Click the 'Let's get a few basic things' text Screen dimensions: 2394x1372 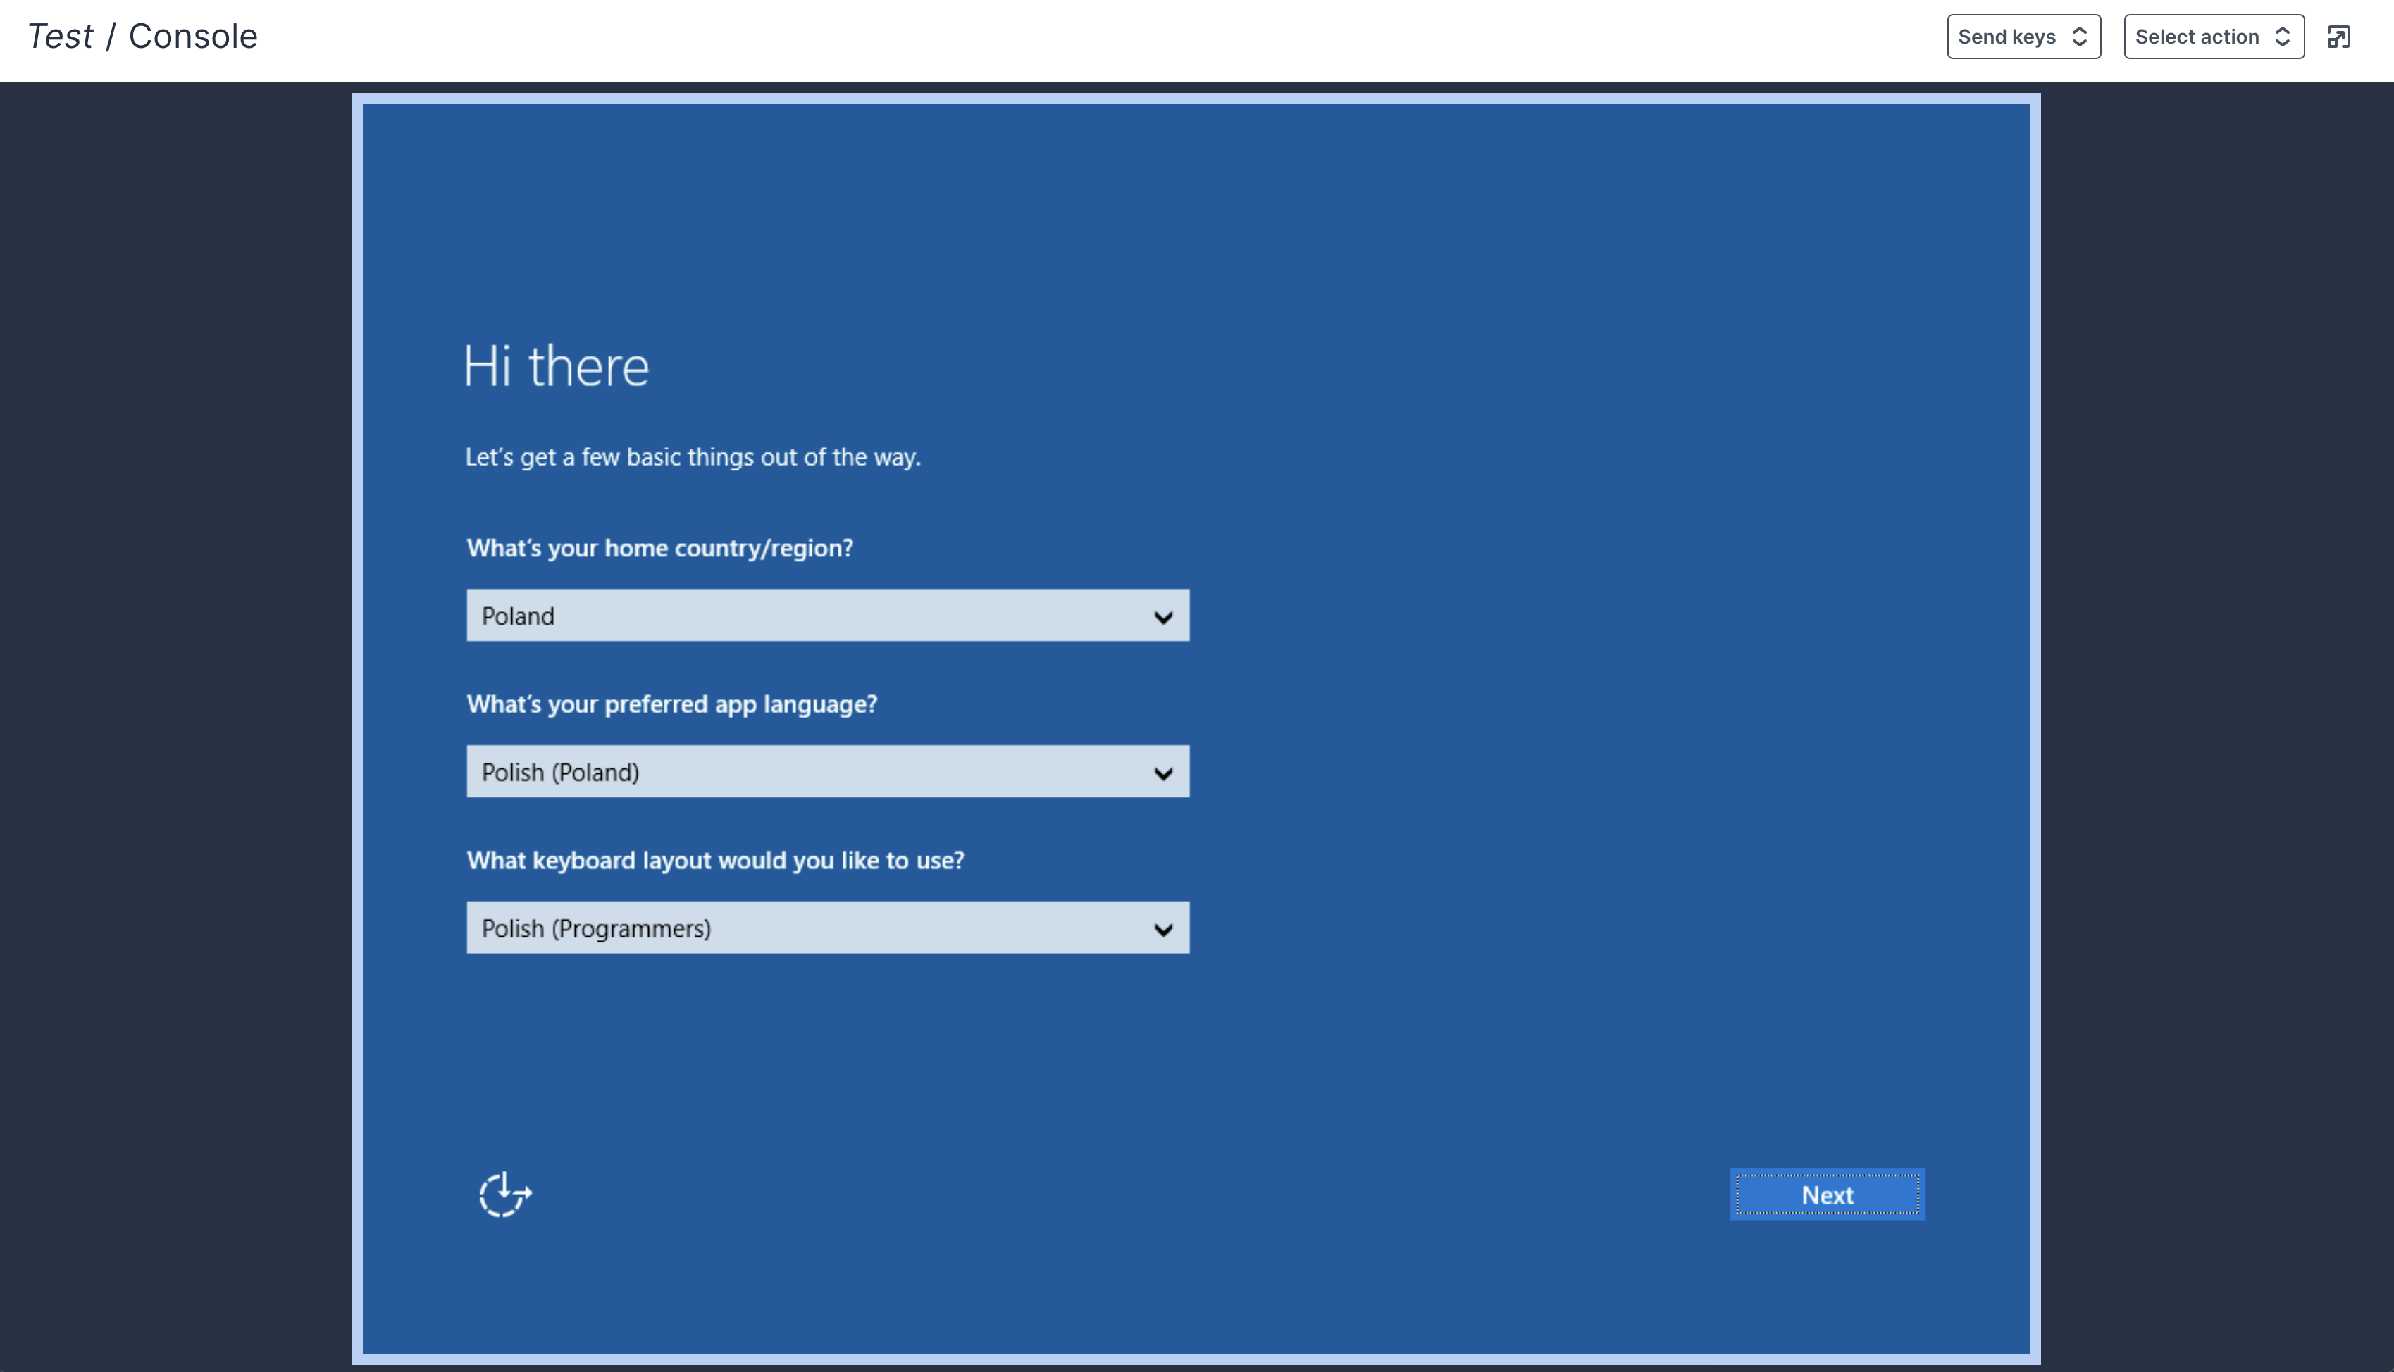693,457
